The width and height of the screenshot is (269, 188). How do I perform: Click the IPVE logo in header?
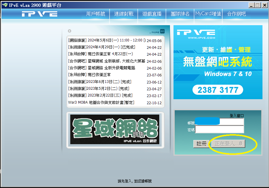click(x=39, y=14)
